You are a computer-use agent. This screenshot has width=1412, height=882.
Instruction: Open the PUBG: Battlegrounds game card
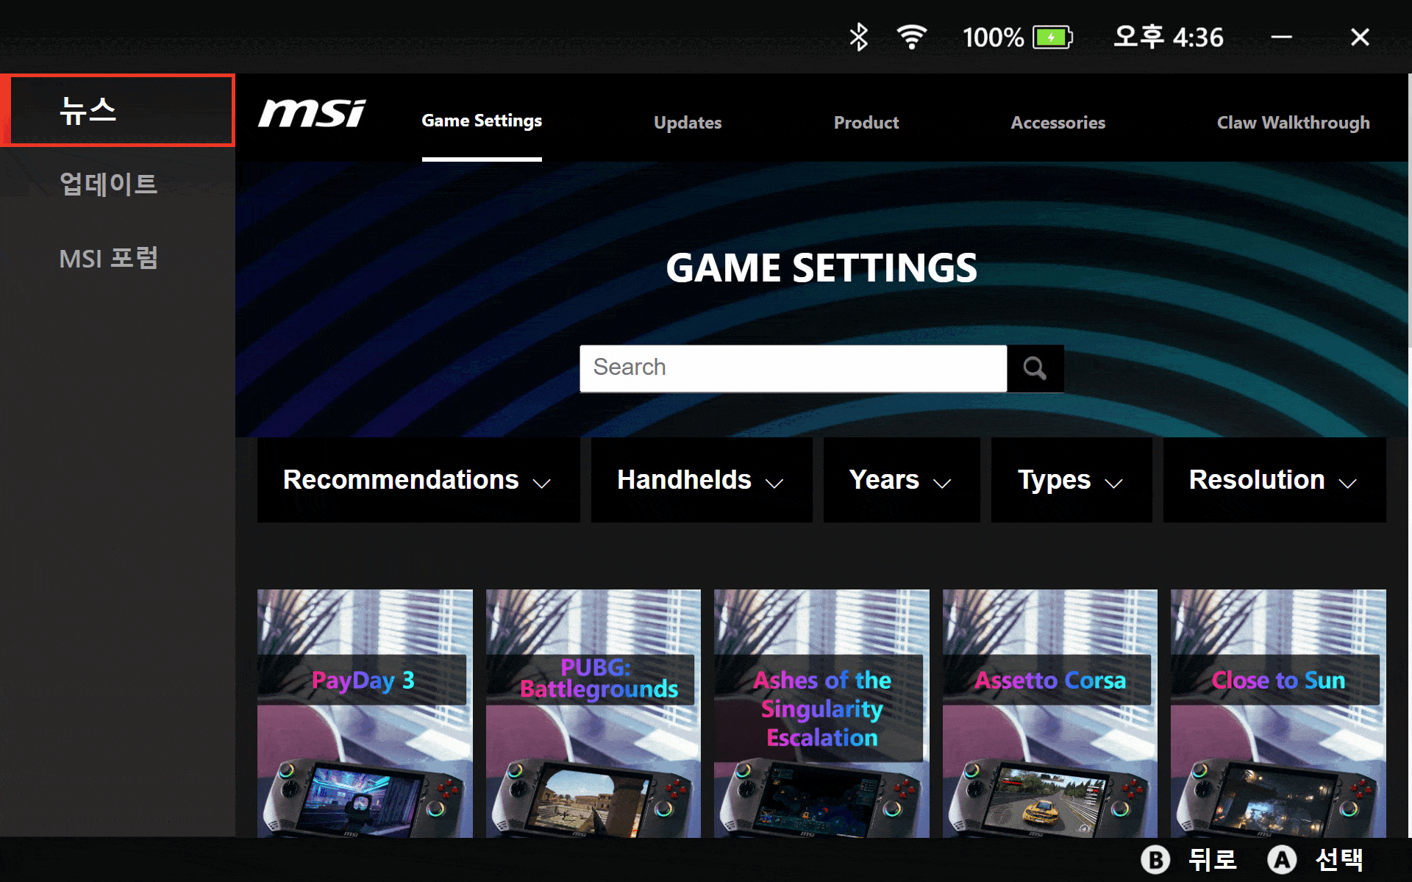tap(593, 713)
